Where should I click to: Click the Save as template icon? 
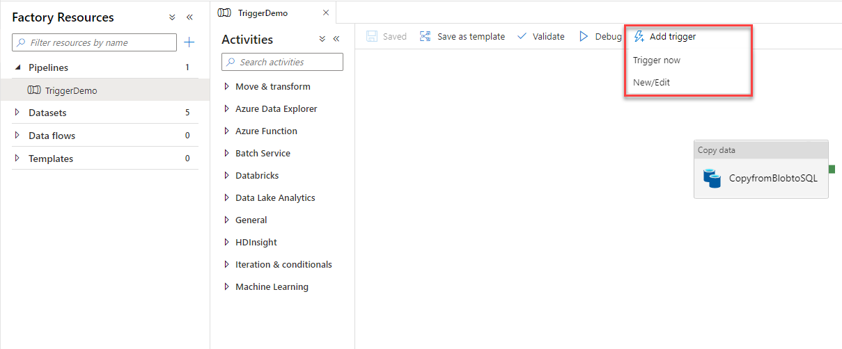(x=425, y=36)
